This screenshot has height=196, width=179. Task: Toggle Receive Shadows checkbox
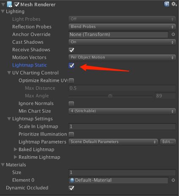(71, 50)
